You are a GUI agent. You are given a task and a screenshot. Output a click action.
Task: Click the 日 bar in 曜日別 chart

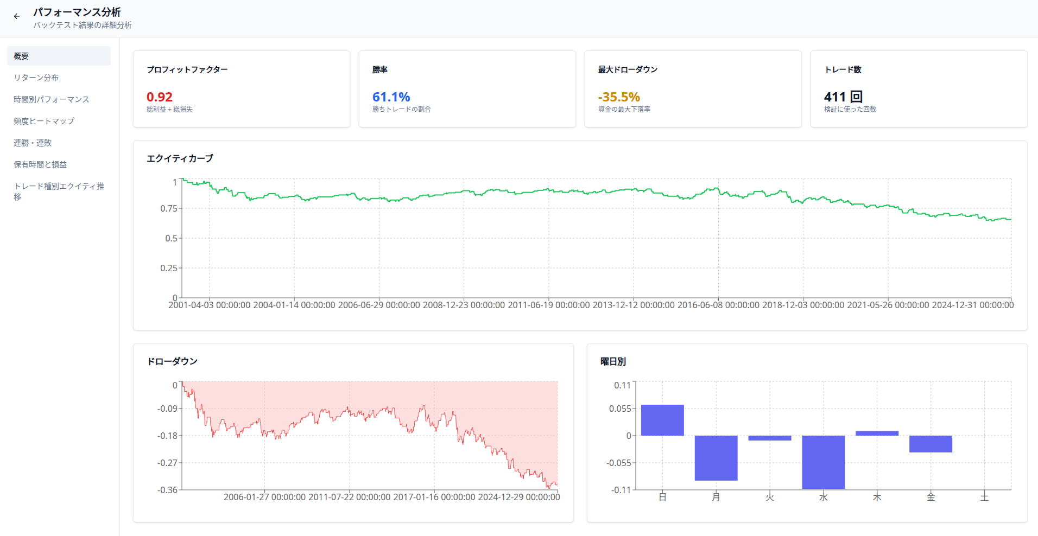tap(662, 420)
